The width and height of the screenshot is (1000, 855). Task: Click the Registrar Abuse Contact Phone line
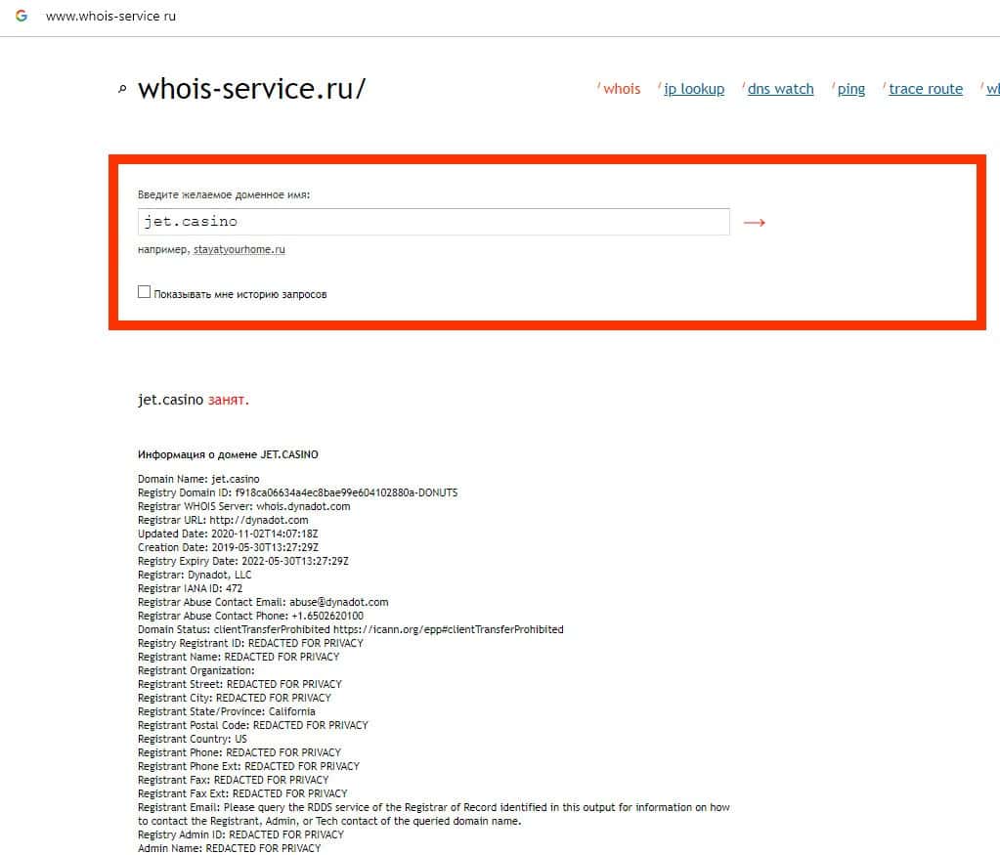pos(250,616)
